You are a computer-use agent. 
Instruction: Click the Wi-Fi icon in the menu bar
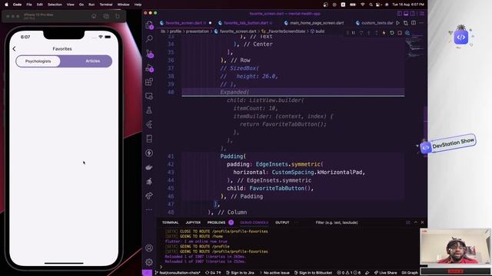point(363,5)
